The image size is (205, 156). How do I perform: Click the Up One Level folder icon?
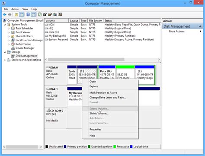(16, 15)
